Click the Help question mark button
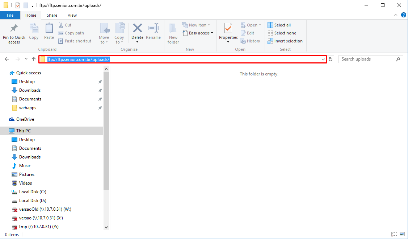The width and height of the screenshot is (408, 239). [x=404, y=15]
